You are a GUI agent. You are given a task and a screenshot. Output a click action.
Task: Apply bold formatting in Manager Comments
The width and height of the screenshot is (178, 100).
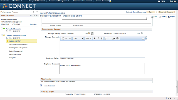click(x=95, y=38)
